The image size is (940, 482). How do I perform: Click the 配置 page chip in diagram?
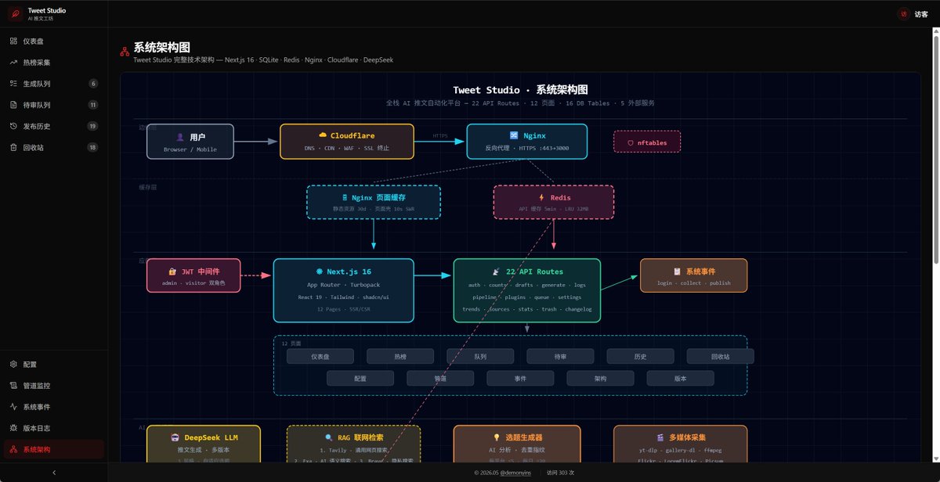tap(360, 378)
